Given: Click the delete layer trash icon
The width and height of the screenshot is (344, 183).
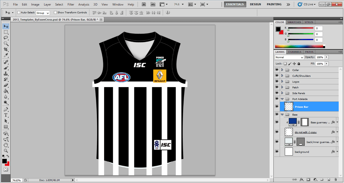Looking at the screenshot, I should 335,179.
